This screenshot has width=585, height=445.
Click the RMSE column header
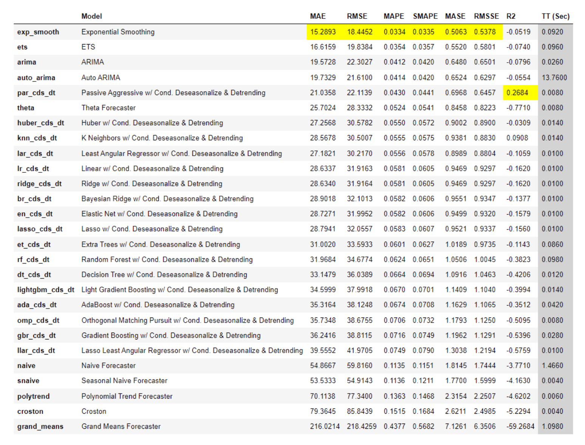(x=357, y=16)
